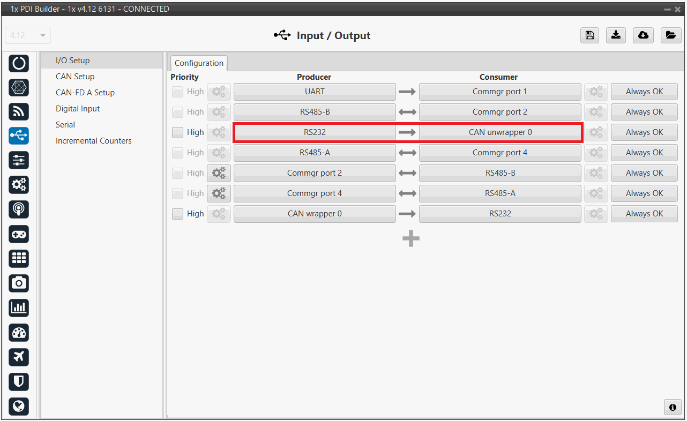Click the speedometer gauge sidebar icon
The width and height of the screenshot is (687, 421).
click(19, 333)
